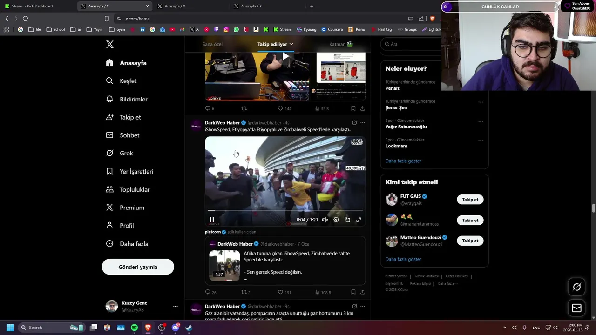The height and width of the screenshot is (335, 596).
Task: Open Bildirimler notifications in the sidebar
Action: 127,99
